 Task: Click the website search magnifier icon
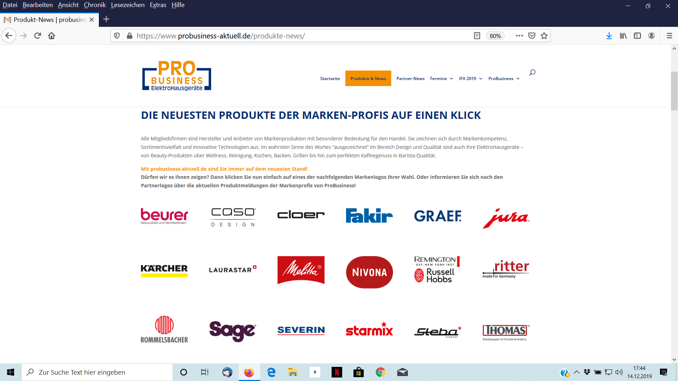tap(532, 73)
